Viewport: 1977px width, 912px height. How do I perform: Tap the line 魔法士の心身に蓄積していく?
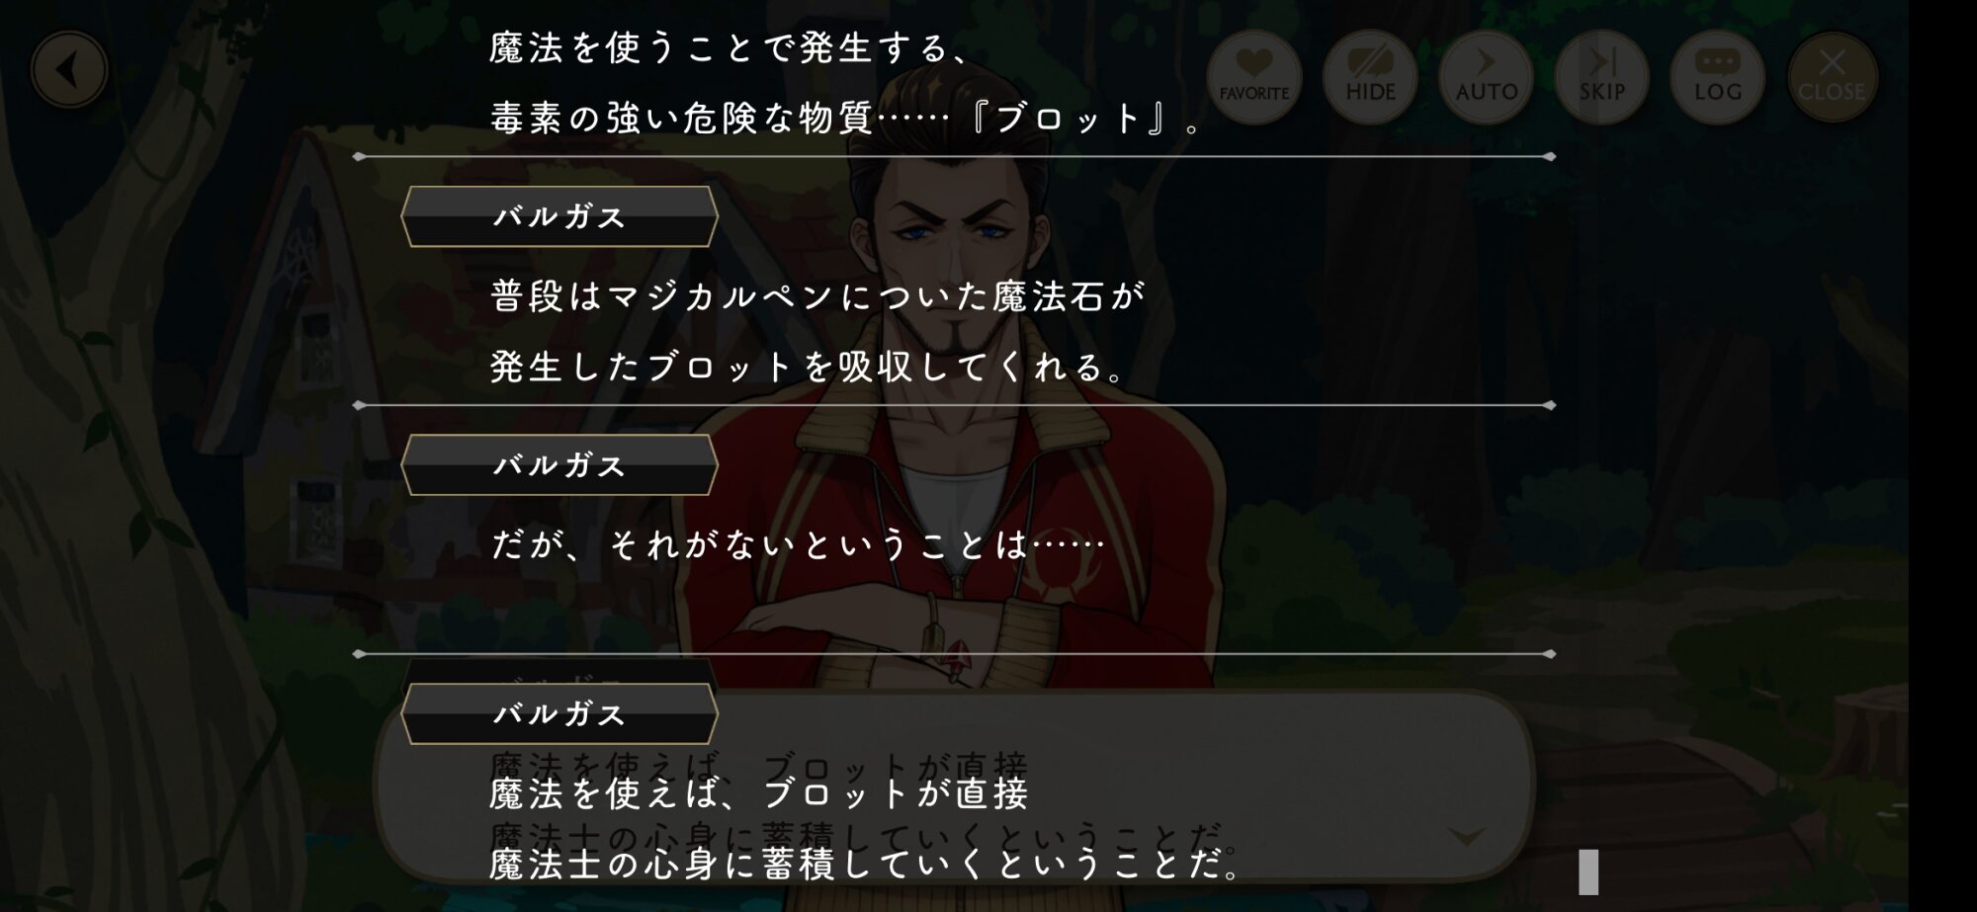[x=865, y=865]
